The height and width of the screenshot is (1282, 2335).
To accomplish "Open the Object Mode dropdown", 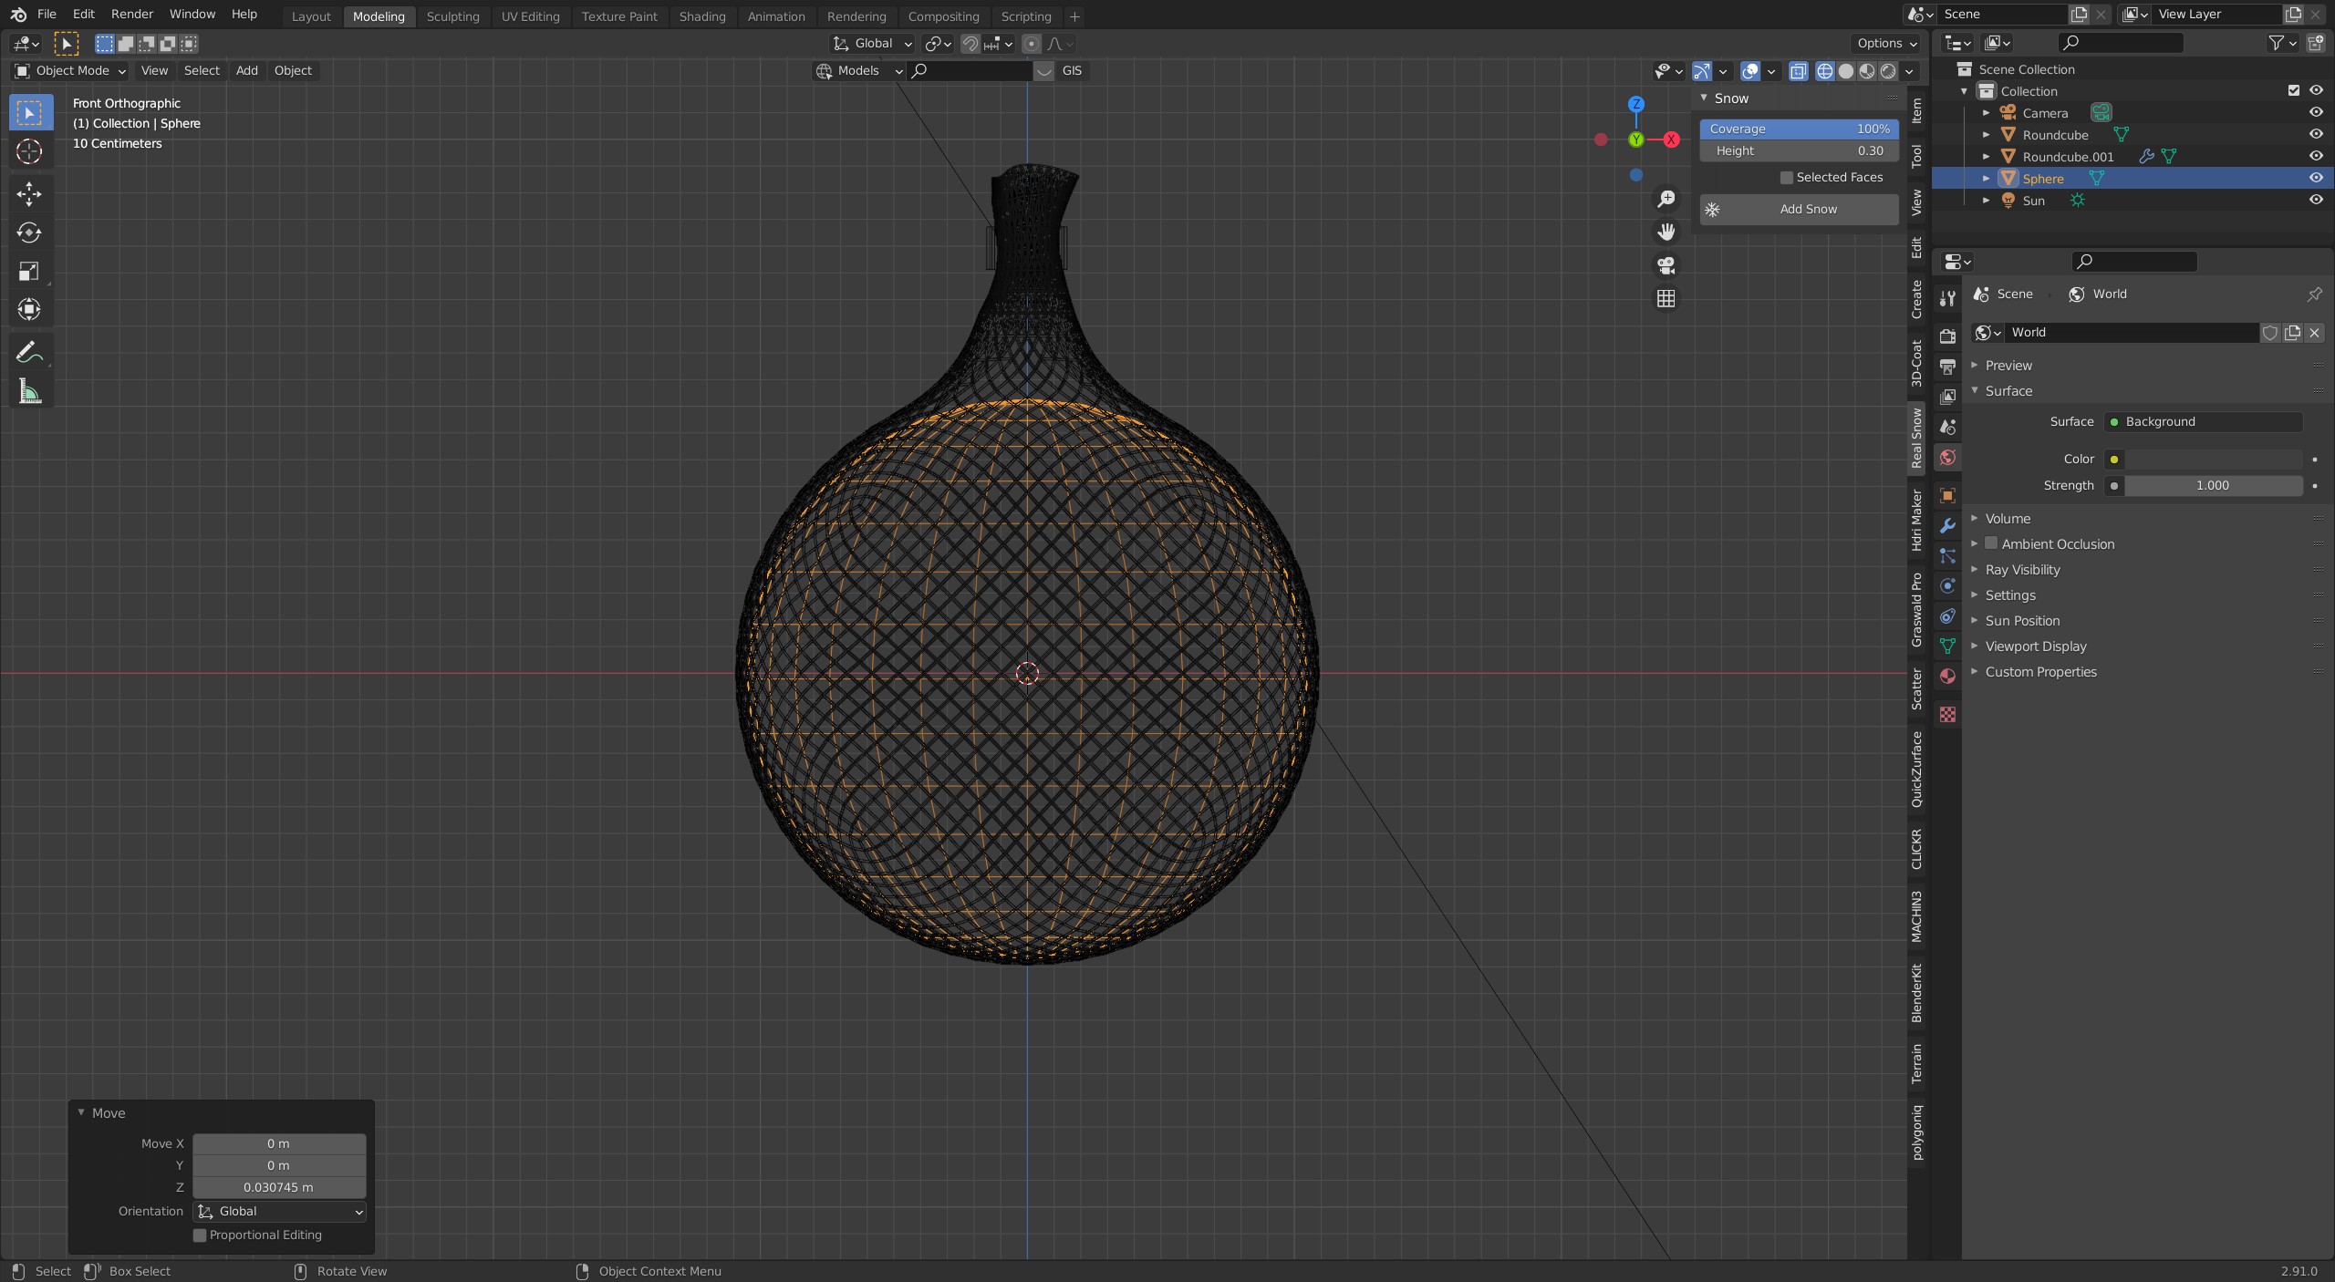I will tap(70, 71).
